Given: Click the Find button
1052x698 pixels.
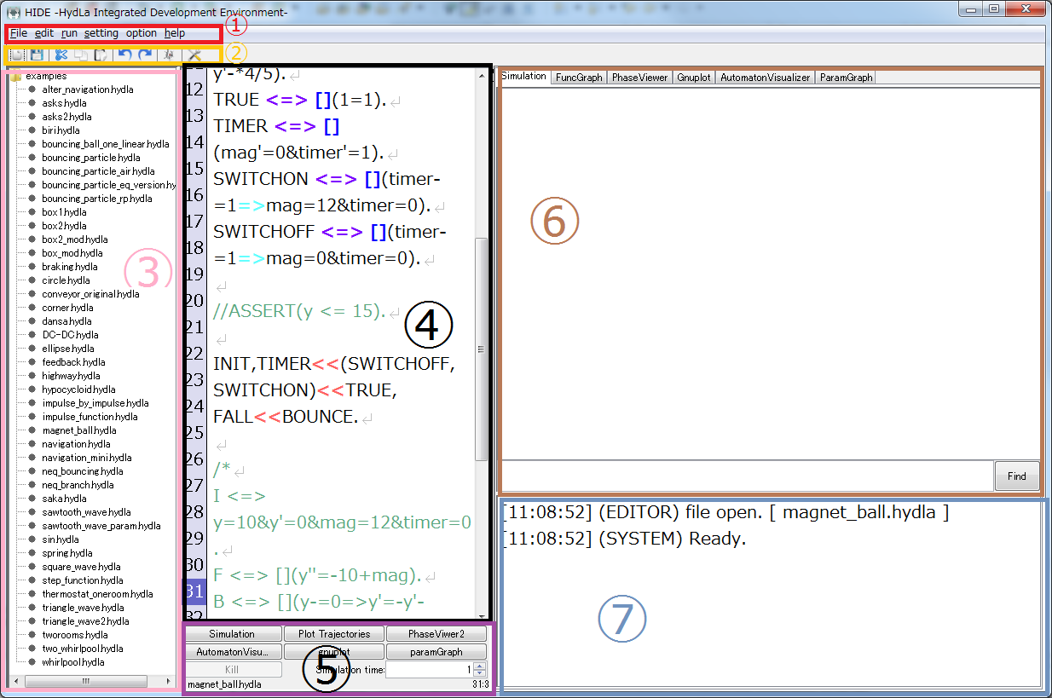Looking at the screenshot, I should pyautogui.click(x=1017, y=476).
